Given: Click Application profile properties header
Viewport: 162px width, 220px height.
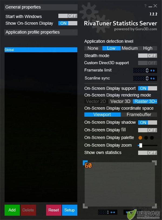Looking at the screenshot, I should [41, 32].
